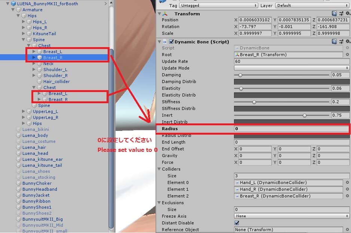The height and width of the screenshot is (233, 351).
Task: Click Hair_collider object cube icon
Action: [x=40, y=82]
